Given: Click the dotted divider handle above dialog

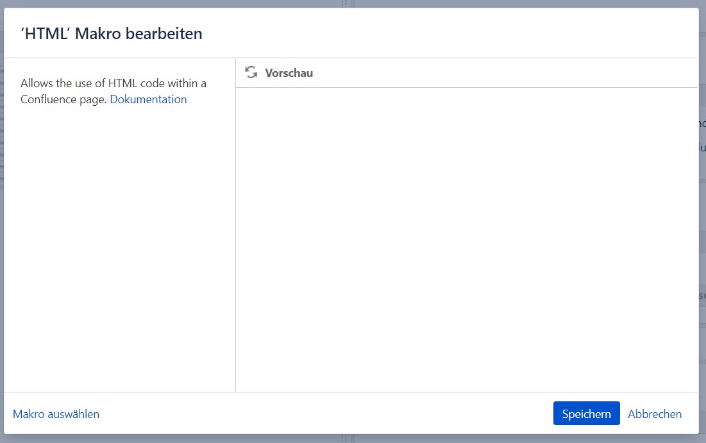Looking at the screenshot, I should pyautogui.click(x=344, y=4).
